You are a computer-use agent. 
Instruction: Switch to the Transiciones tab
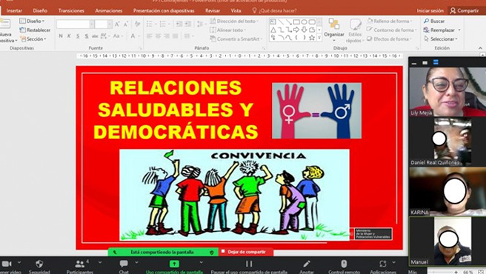tap(71, 10)
